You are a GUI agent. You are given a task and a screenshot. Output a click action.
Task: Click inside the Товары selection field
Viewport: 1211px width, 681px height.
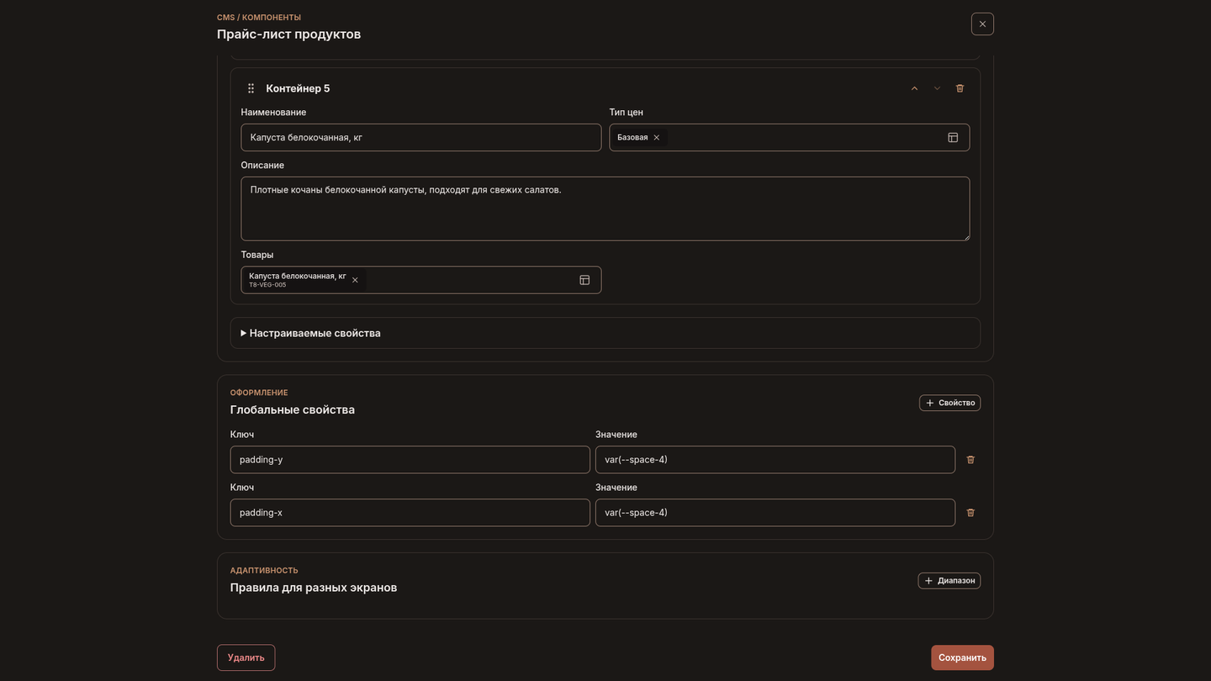[x=421, y=280]
